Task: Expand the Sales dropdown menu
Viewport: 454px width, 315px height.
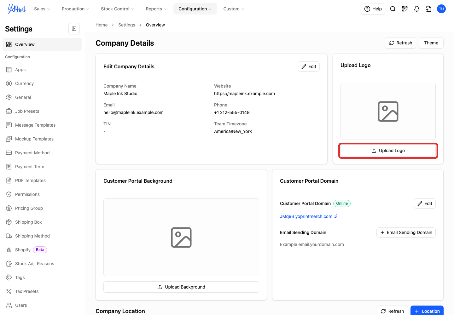Action: (x=42, y=9)
